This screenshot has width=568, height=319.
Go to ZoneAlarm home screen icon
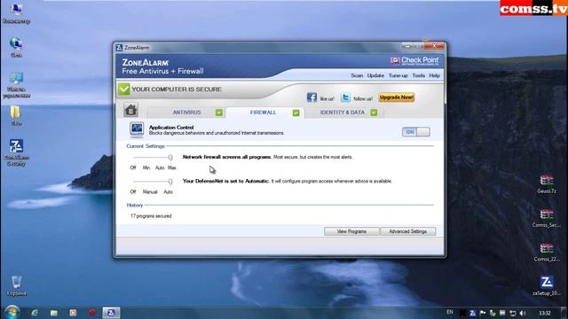[x=130, y=110]
